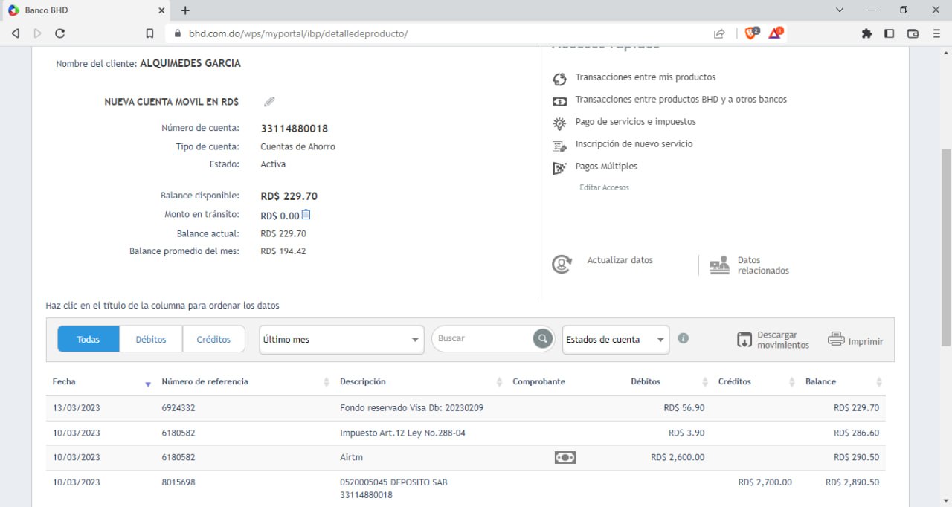Click the clipboard icon beside Monto en tránsito

[x=306, y=215]
